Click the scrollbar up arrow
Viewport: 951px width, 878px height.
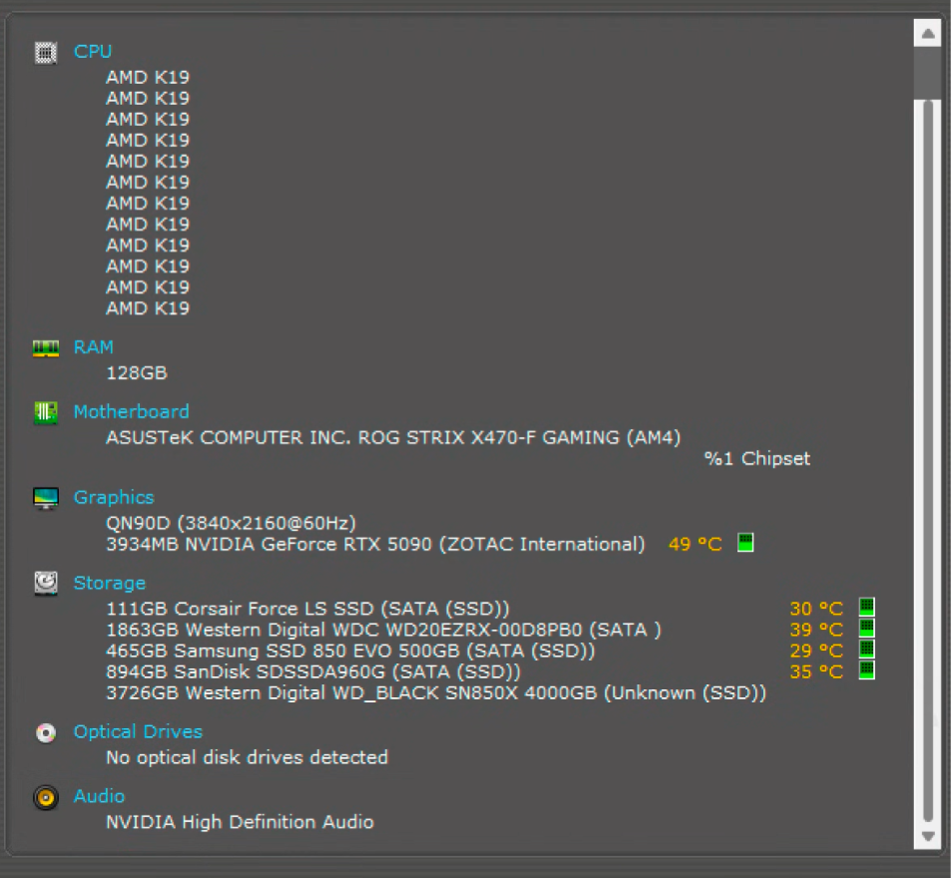pyautogui.click(x=927, y=33)
